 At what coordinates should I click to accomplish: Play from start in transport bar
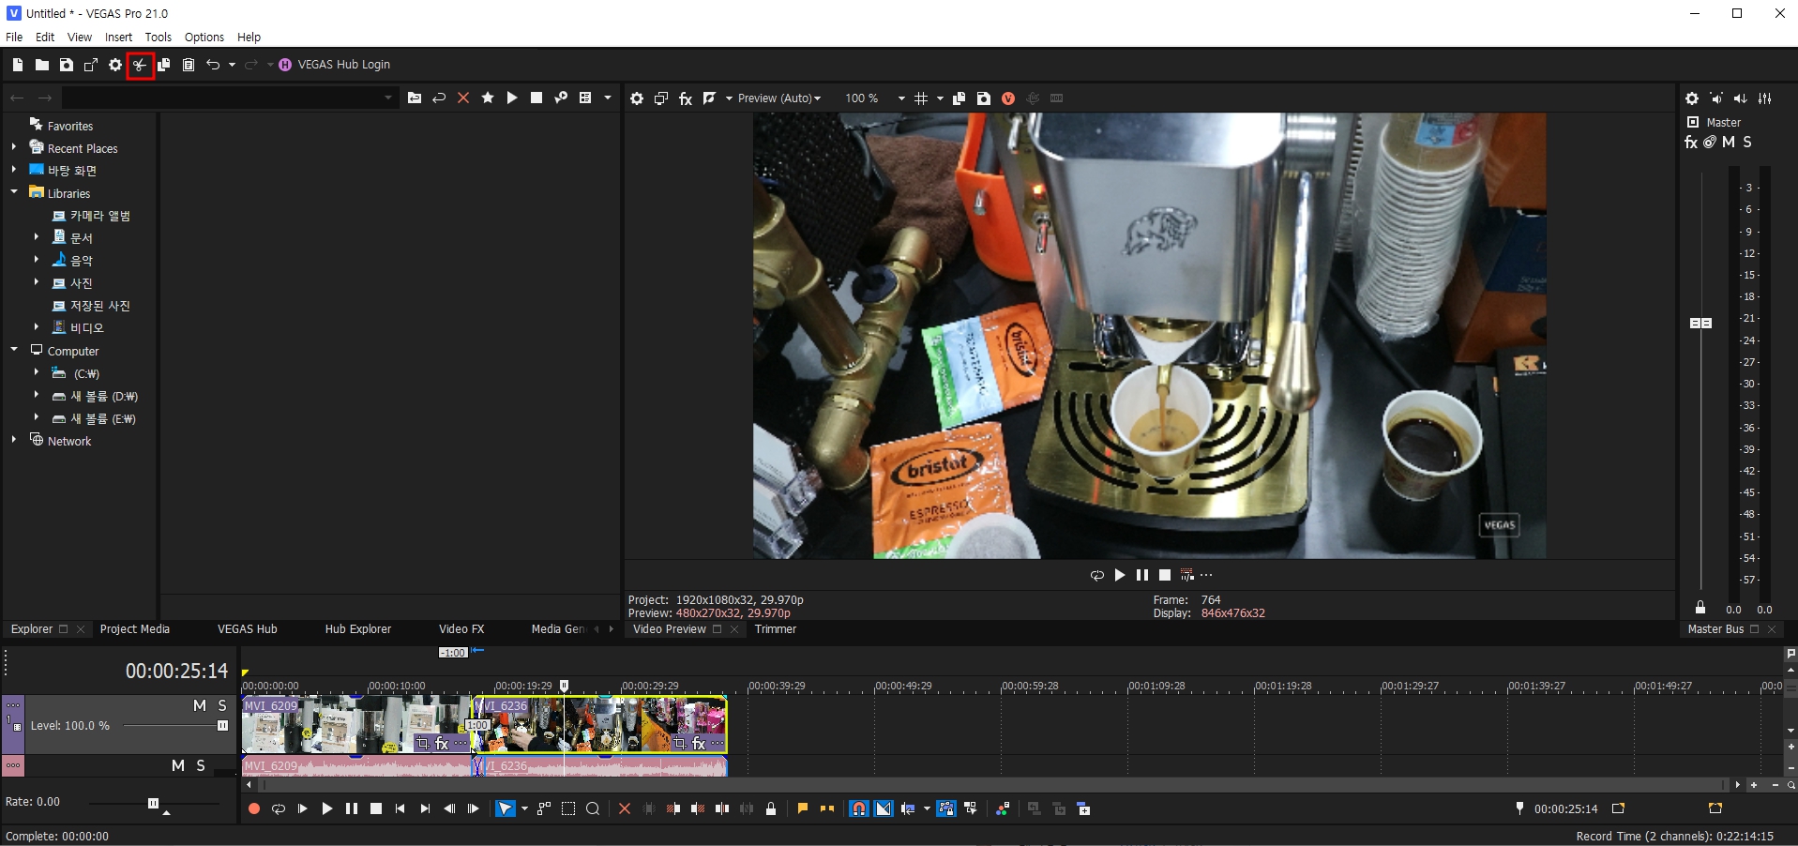pyautogui.click(x=303, y=808)
